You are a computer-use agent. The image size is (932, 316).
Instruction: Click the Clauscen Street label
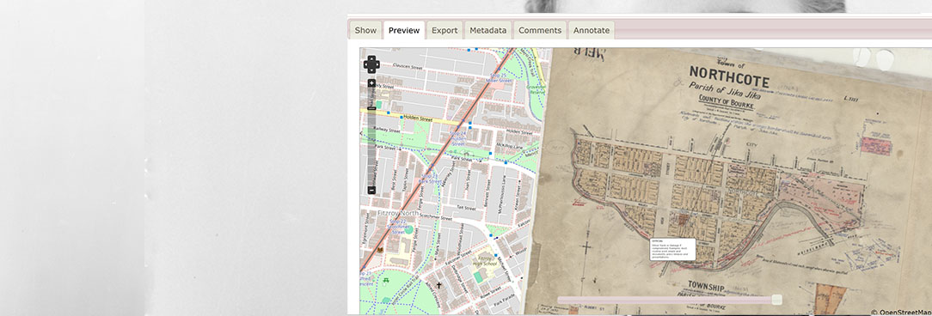coord(408,67)
